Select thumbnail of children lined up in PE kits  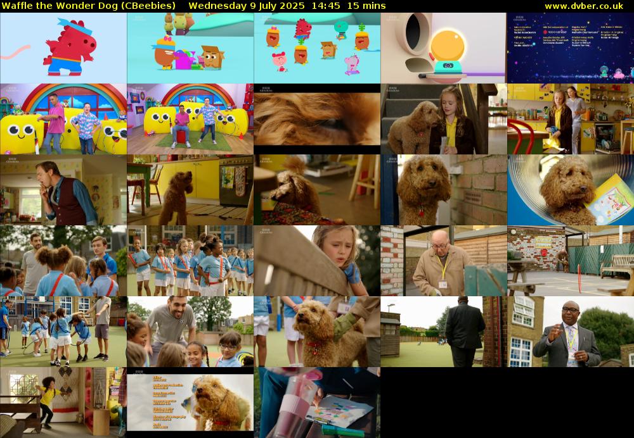[x=190, y=261]
